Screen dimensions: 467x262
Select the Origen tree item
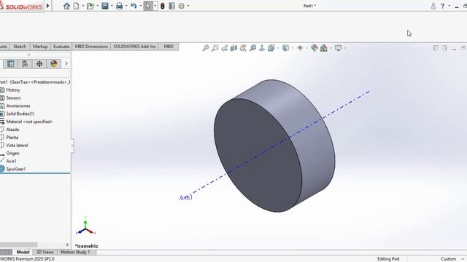click(12, 154)
